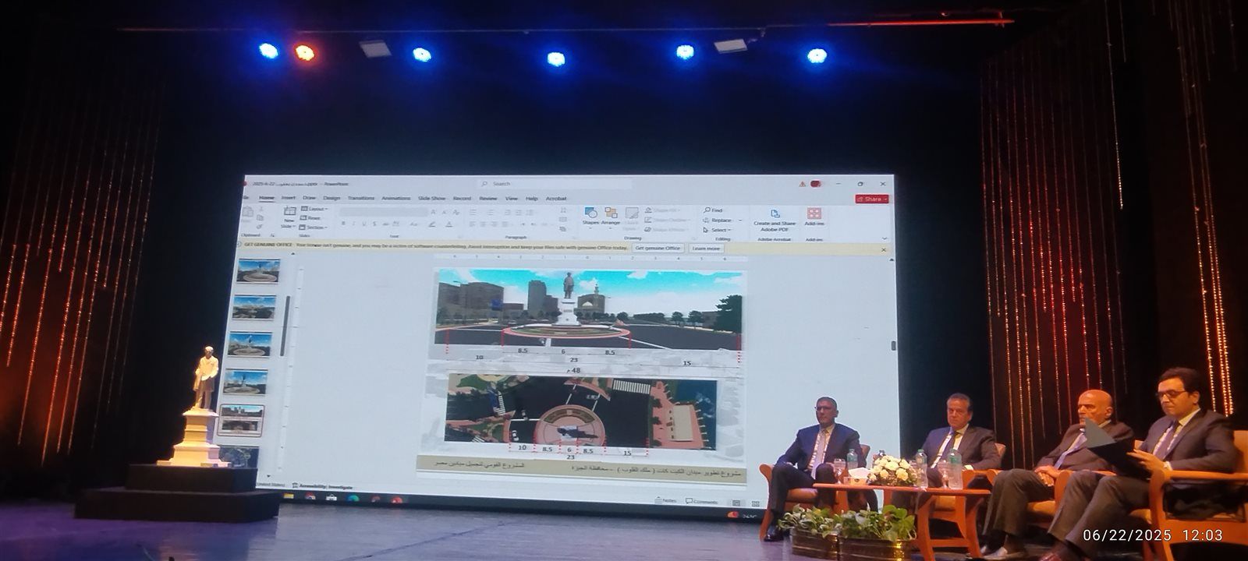The height and width of the screenshot is (561, 1248).
Task: Click the Quick Styles icon in Drawing
Action: [631, 217]
